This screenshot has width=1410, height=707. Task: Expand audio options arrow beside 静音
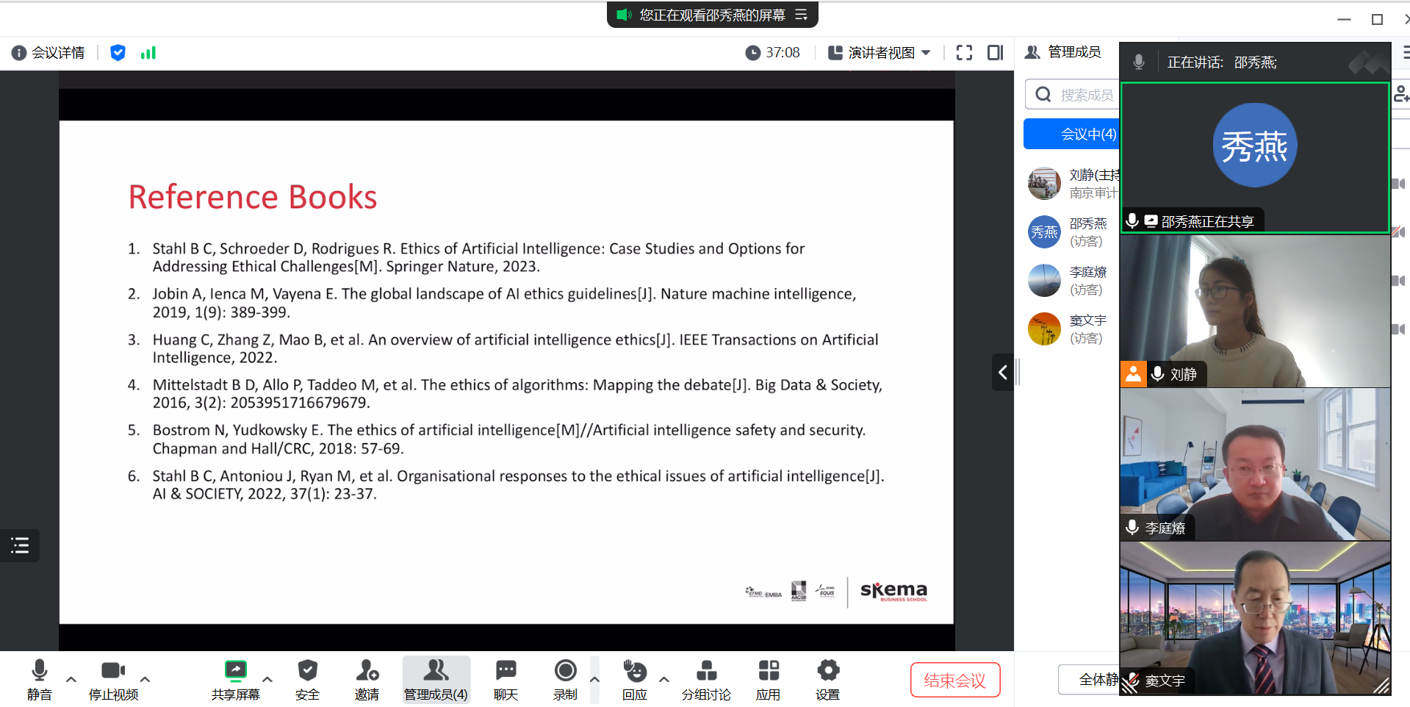pos(71,679)
